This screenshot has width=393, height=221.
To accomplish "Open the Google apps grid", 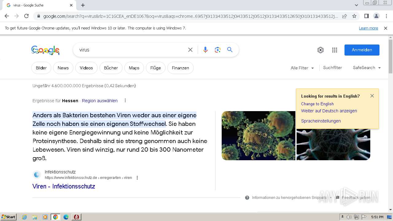I will (x=335, y=50).
